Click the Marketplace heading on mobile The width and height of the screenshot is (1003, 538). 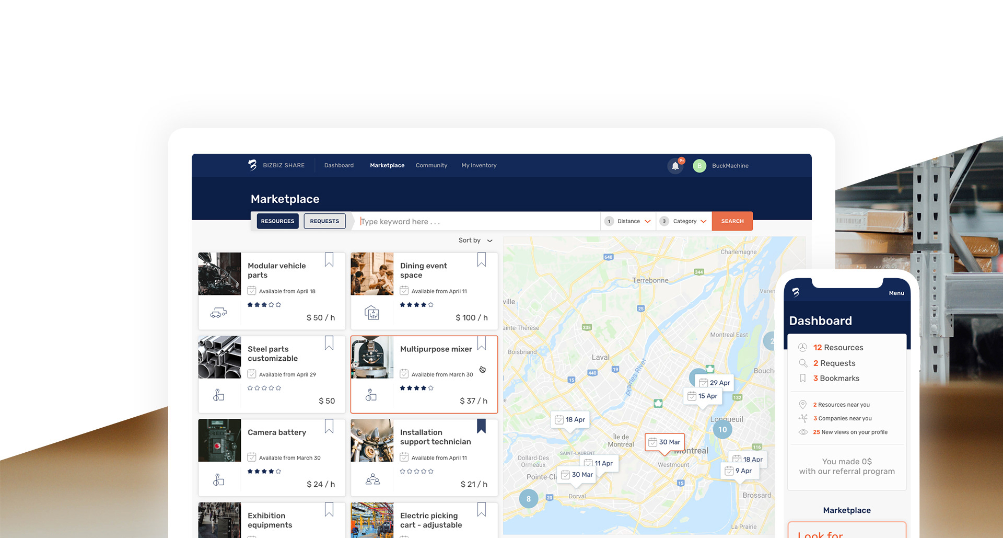[x=847, y=510]
